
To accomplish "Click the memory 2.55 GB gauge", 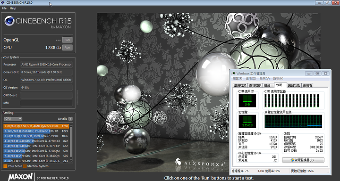I will (x=247, y=121).
